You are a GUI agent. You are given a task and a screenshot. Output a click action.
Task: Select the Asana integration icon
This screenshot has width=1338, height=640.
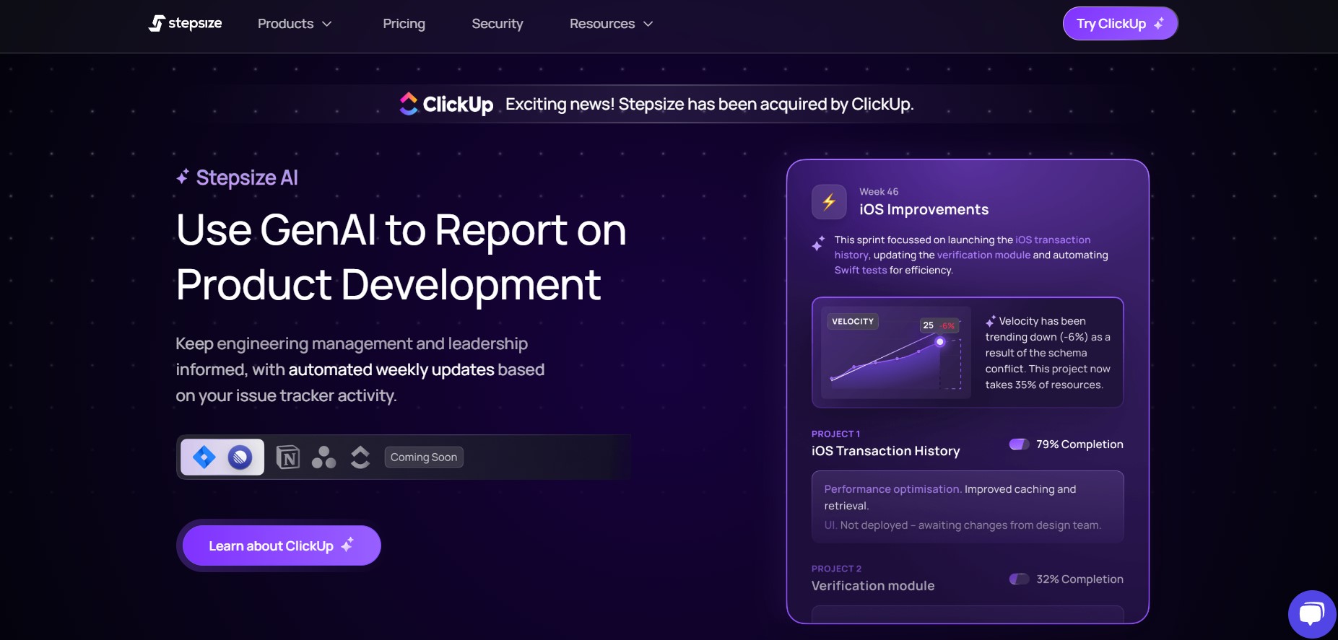tap(323, 457)
